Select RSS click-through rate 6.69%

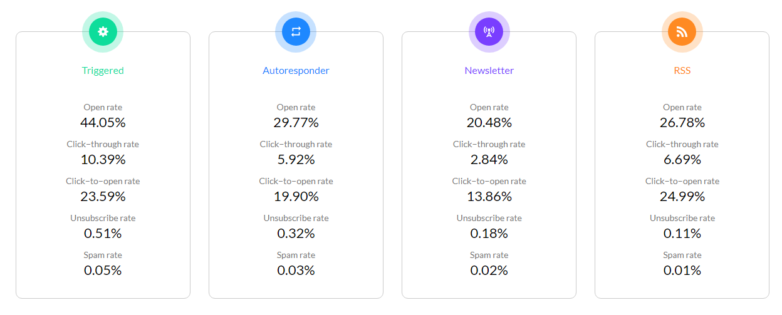click(x=682, y=159)
